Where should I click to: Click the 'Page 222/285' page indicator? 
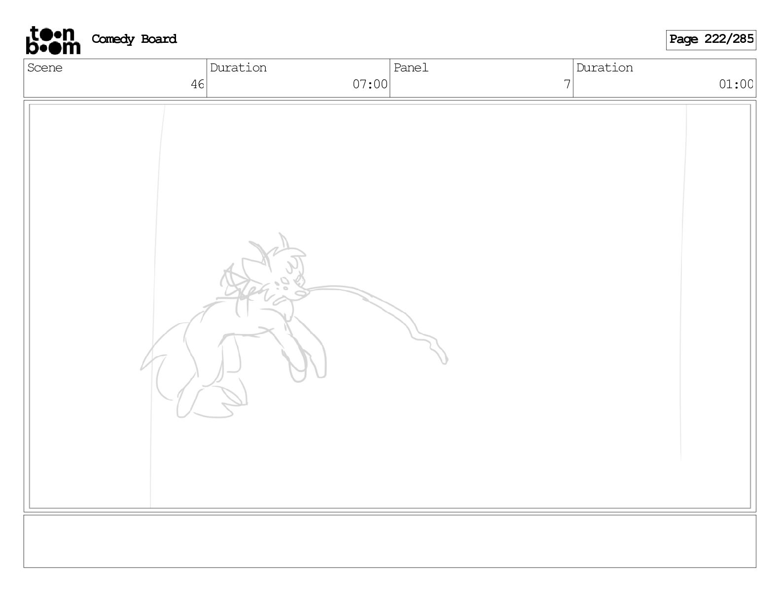(711, 39)
